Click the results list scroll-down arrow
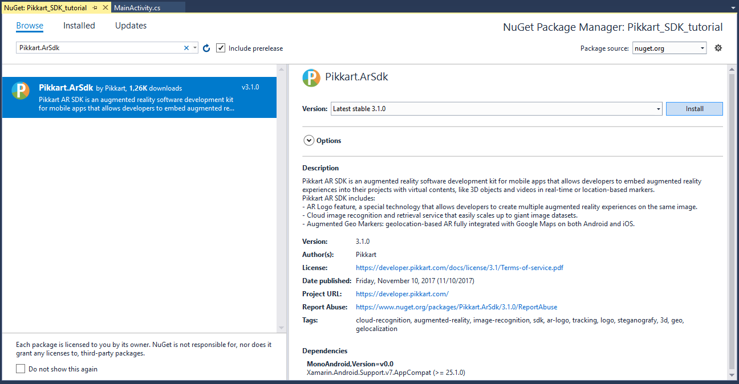This screenshot has width=739, height=384. 281,328
